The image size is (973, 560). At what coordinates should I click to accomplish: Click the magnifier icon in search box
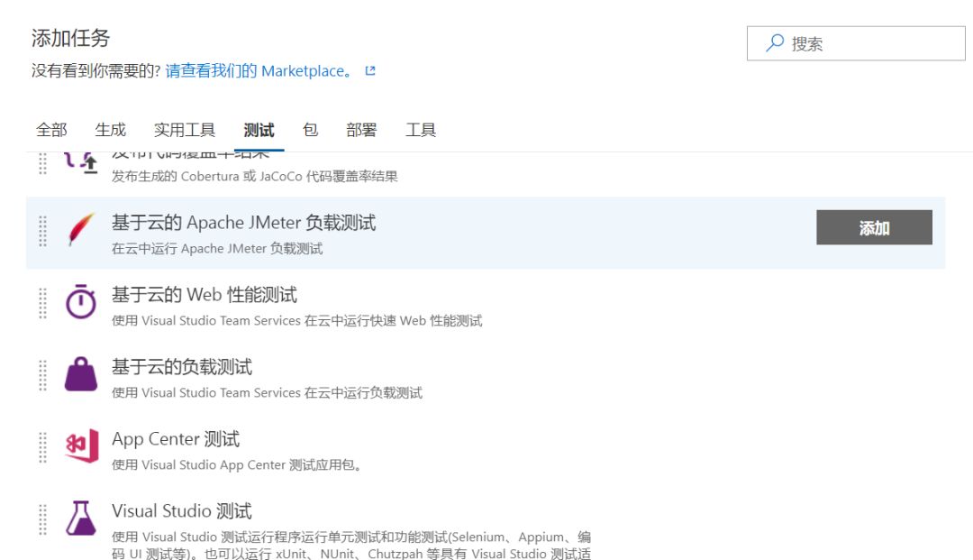(775, 43)
